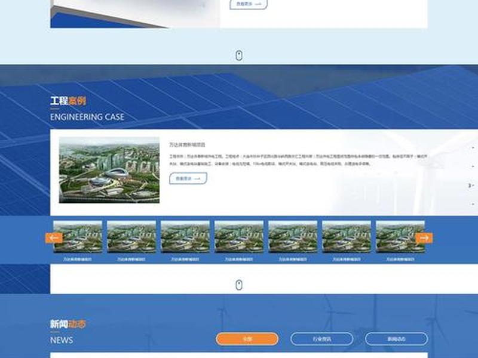
Task: Click the orange right arrow of the case carousel
Action: [424, 237]
